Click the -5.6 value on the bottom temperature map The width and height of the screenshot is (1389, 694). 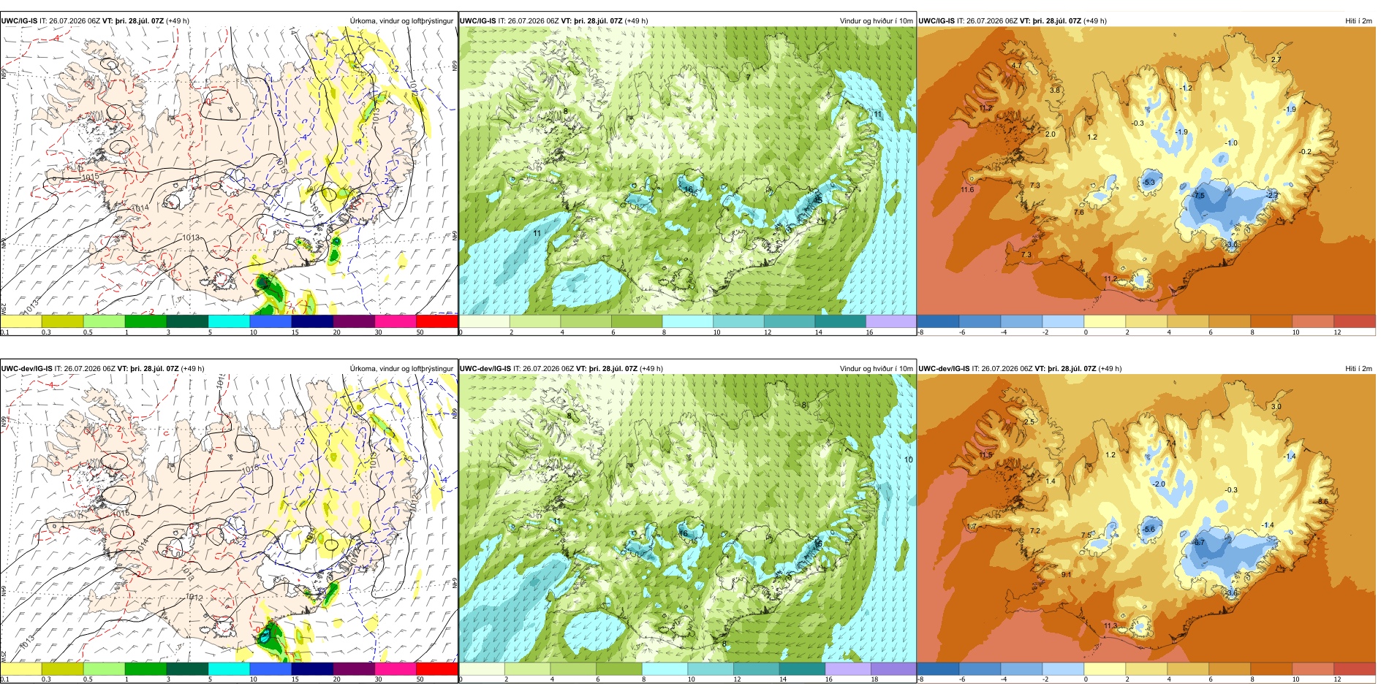[1149, 530]
